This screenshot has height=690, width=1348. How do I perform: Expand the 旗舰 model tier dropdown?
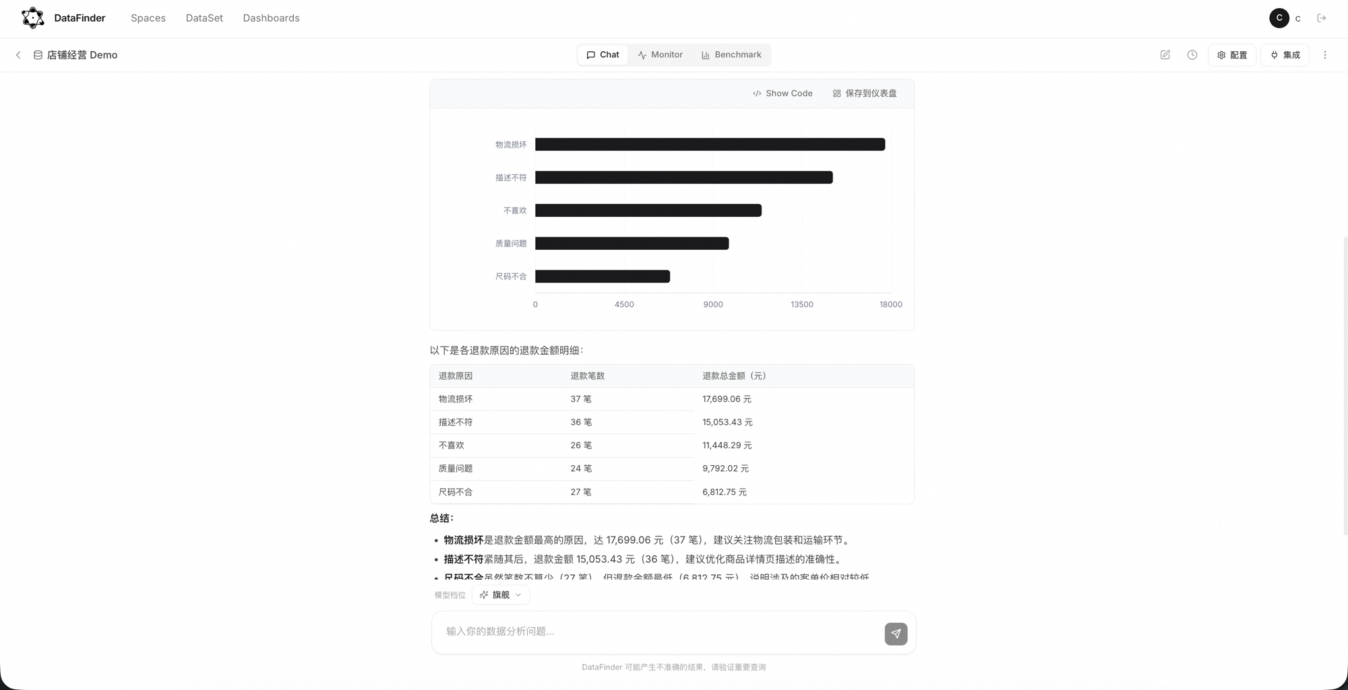click(501, 595)
